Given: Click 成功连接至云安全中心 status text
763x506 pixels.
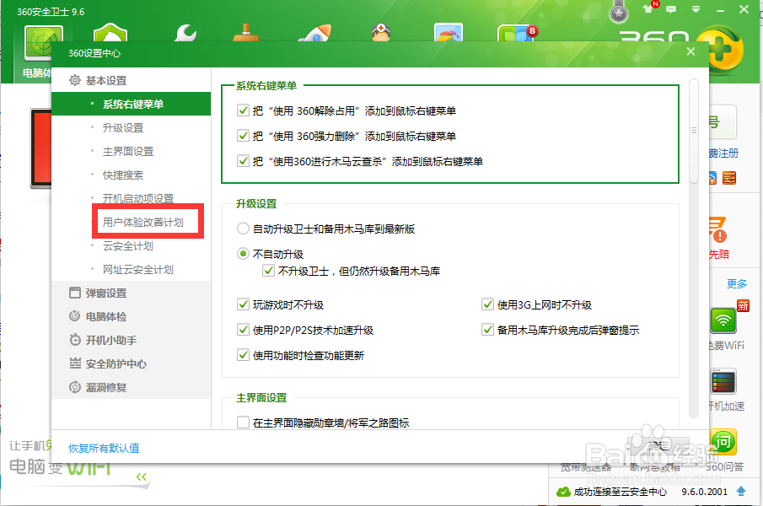Looking at the screenshot, I should coord(620,492).
